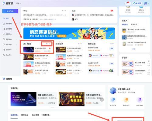Open 个人中心 in the sidebar
Image resolution: width=152 pixels, height=121 pixels.
tap(7, 55)
